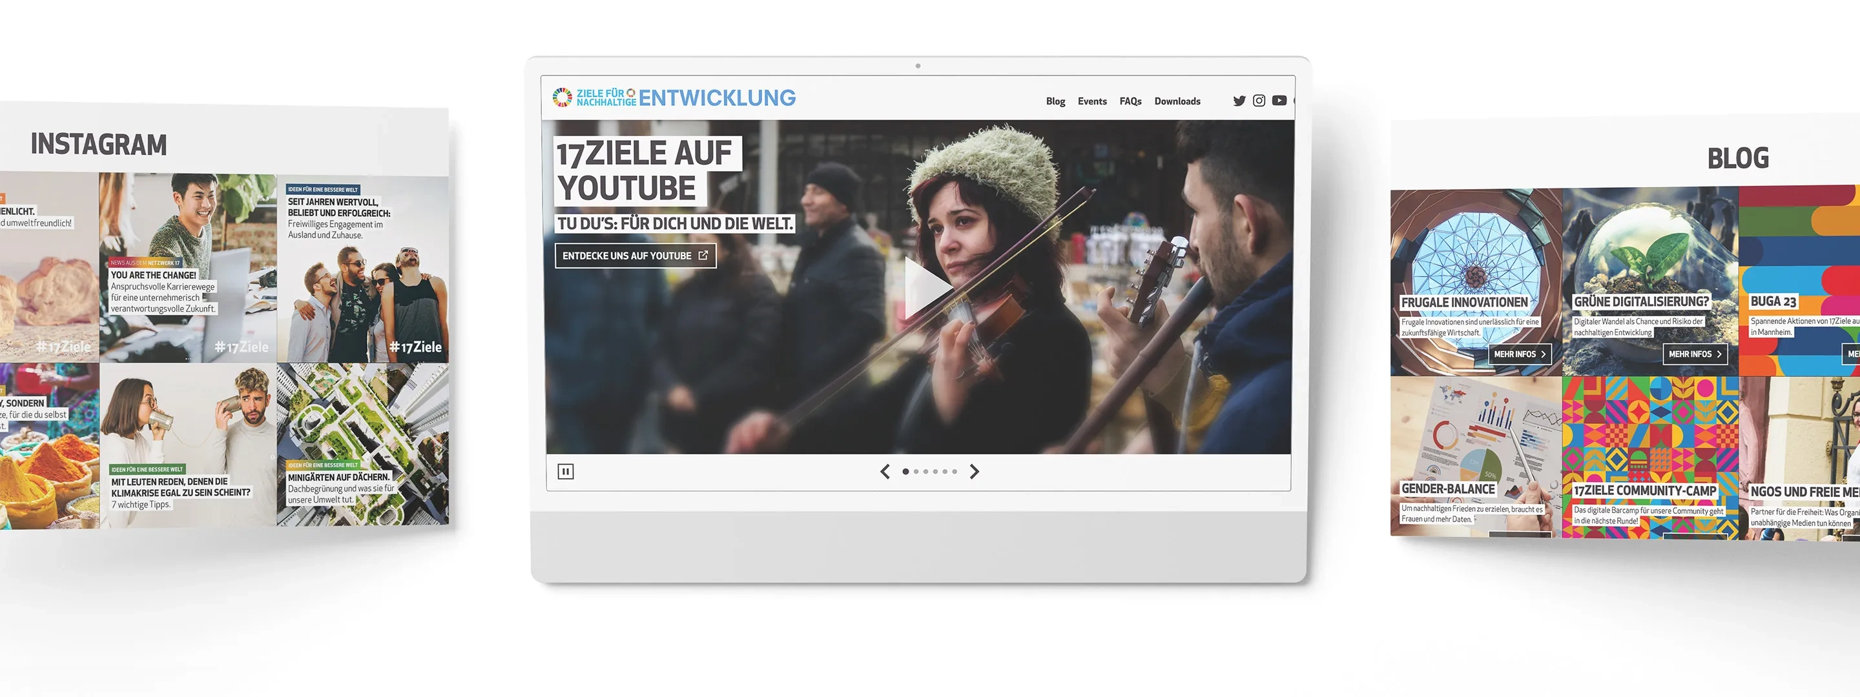Open the Downloads menu item
This screenshot has height=697, width=1860.
click(x=1177, y=102)
